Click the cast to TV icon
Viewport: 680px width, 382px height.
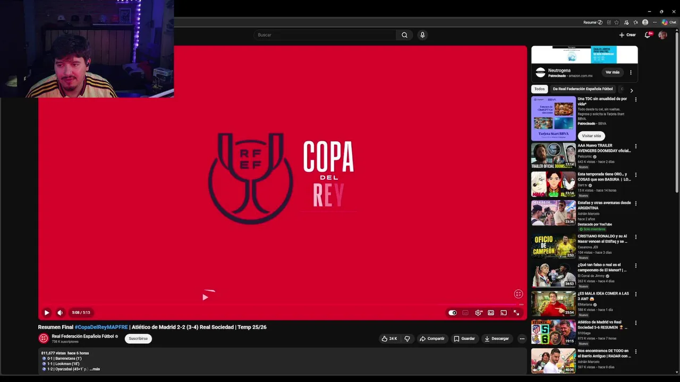point(504,312)
